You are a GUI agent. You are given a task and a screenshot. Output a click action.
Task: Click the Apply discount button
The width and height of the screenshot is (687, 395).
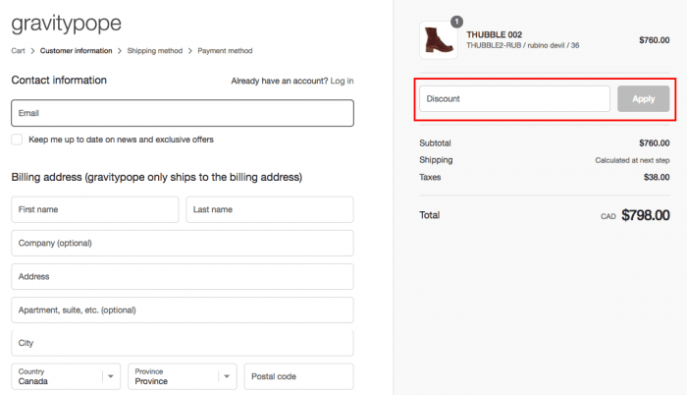point(643,98)
